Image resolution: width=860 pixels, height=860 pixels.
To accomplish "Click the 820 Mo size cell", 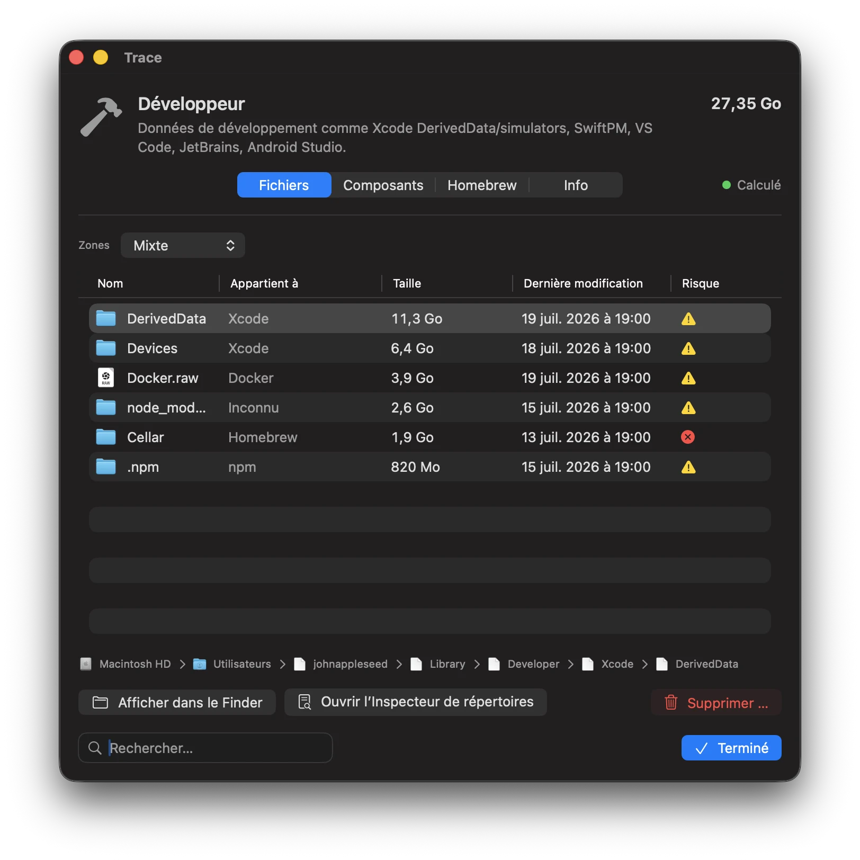I will click(x=415, y=467).
